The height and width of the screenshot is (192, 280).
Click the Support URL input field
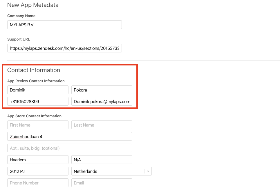(x=64, y=48)
